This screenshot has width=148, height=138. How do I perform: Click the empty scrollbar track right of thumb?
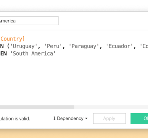tap(111, 107)
